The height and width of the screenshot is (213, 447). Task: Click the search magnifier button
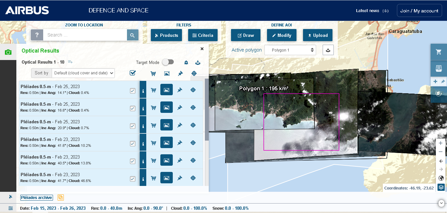[133, 35]
